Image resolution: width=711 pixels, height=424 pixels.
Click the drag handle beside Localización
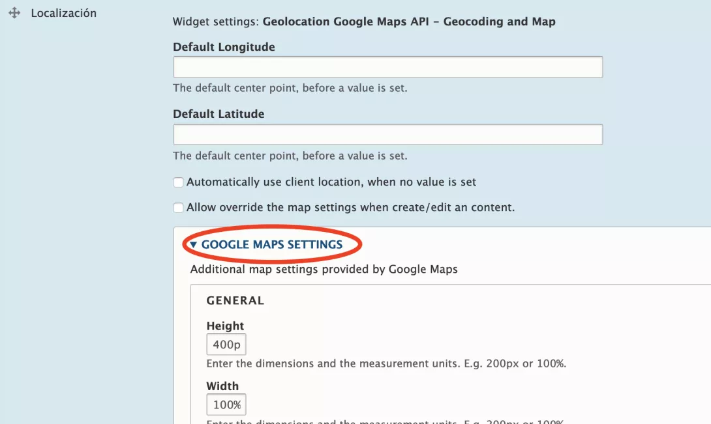coord(14,12)
